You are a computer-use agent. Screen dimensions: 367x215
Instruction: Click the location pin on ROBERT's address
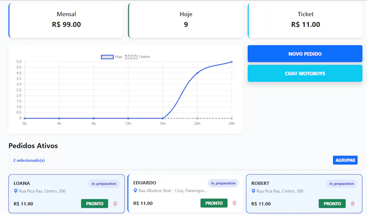(x=253, y=191)
